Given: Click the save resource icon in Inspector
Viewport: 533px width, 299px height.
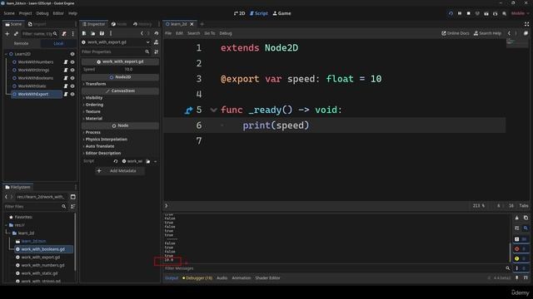Looking at the screenshot, I should (x=102, y=33).
